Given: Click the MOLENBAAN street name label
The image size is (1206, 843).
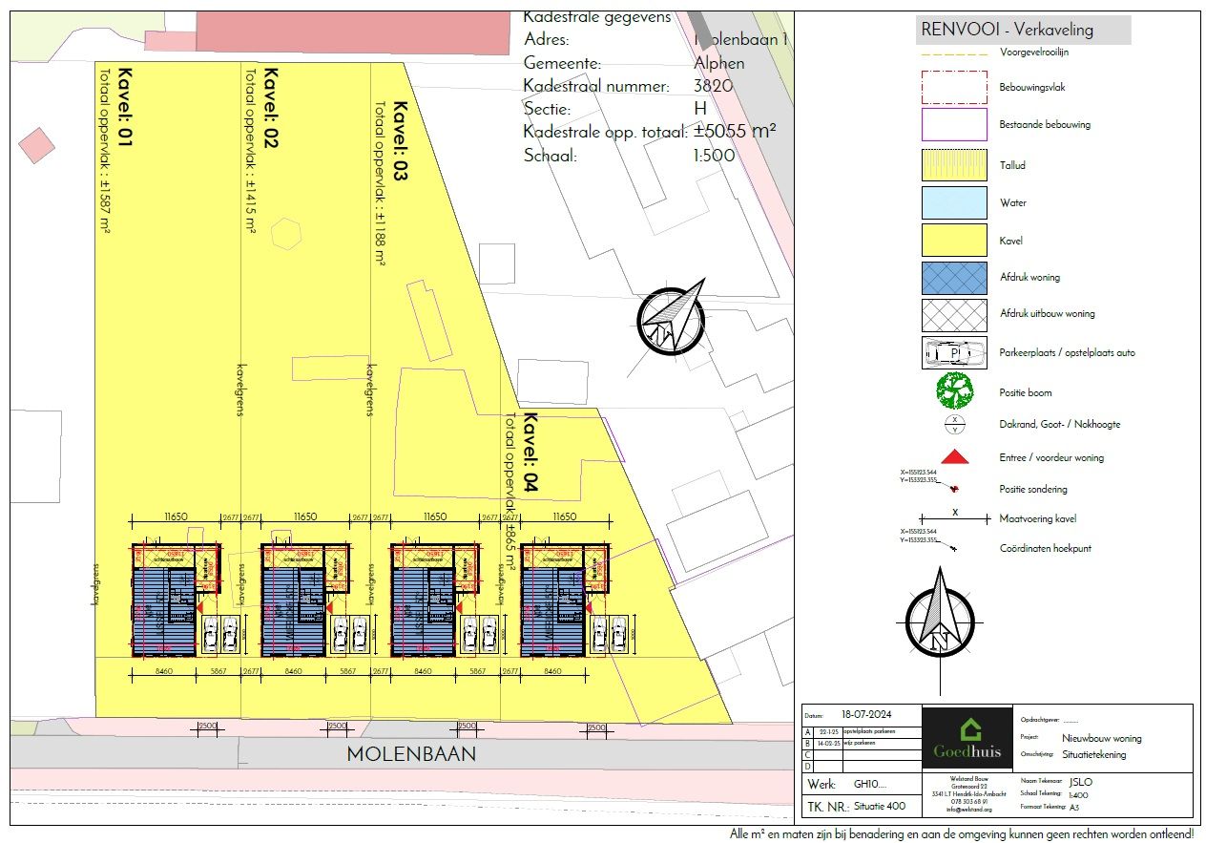Looking at the screenshot, I should (x=410, y=754).
